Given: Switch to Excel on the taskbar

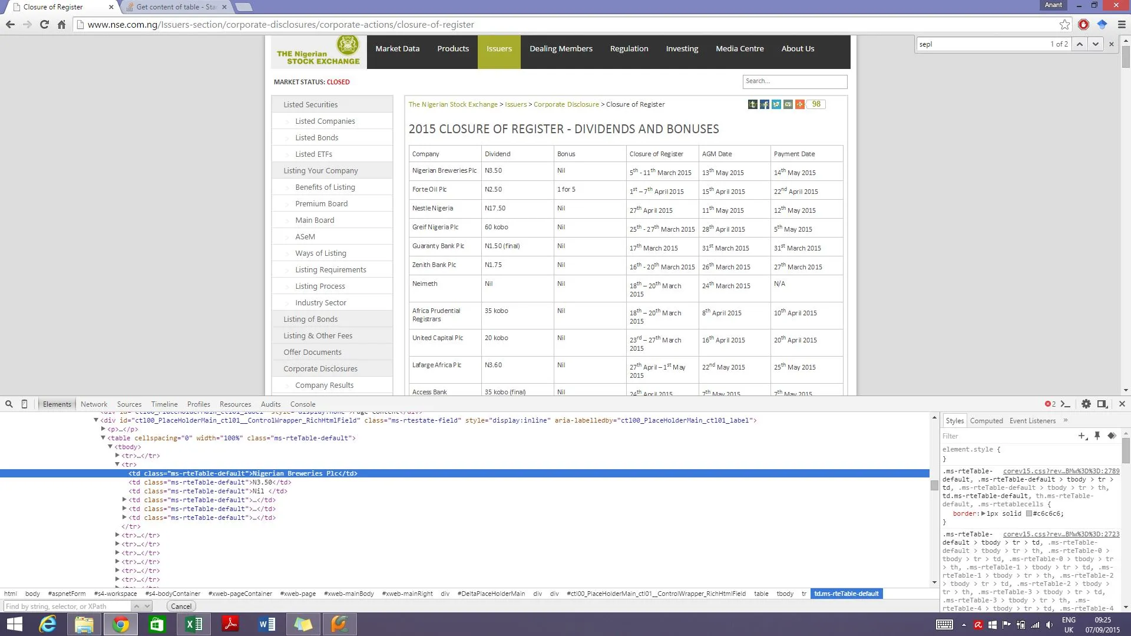Looking at the screenshot, I should [194, 624].
